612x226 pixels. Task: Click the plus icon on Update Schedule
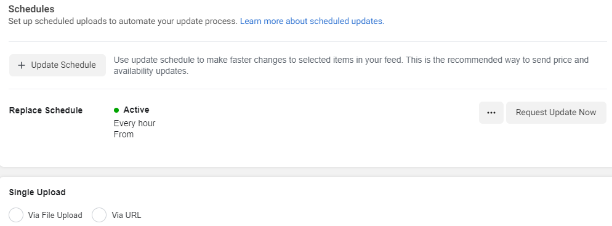tap(22, 65)
